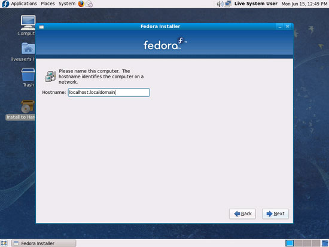The width and height of the screenshot is (329, 247).
Task: Click Live System User label
Action: tap(256, 4)
